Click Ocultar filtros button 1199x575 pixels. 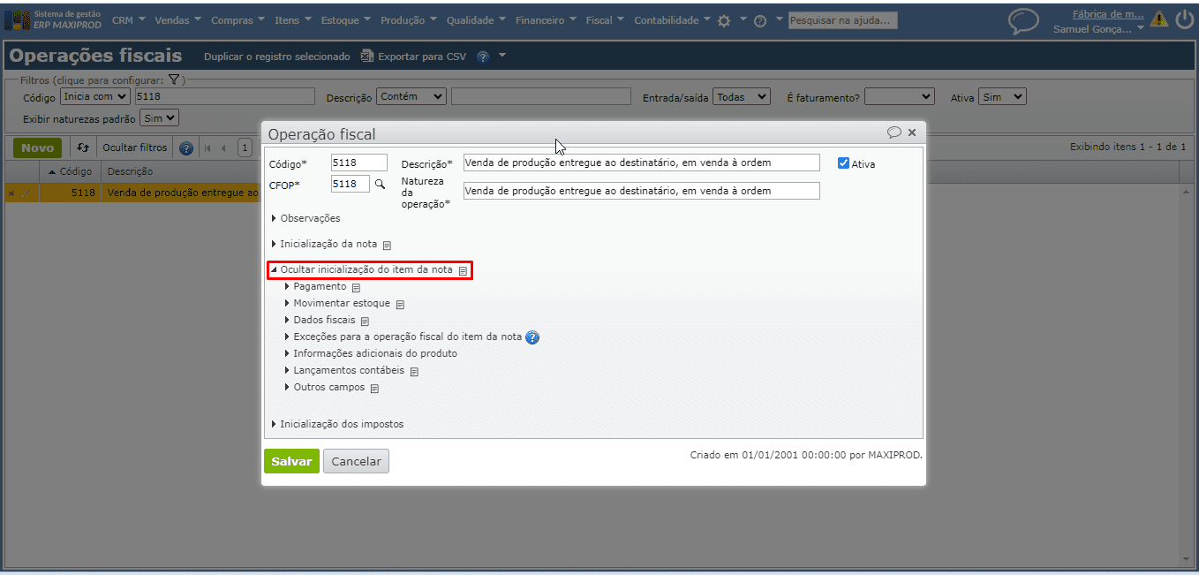pyautogui.click(x=135, y=148)
